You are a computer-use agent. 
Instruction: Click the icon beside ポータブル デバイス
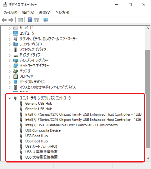pos(16,82)
